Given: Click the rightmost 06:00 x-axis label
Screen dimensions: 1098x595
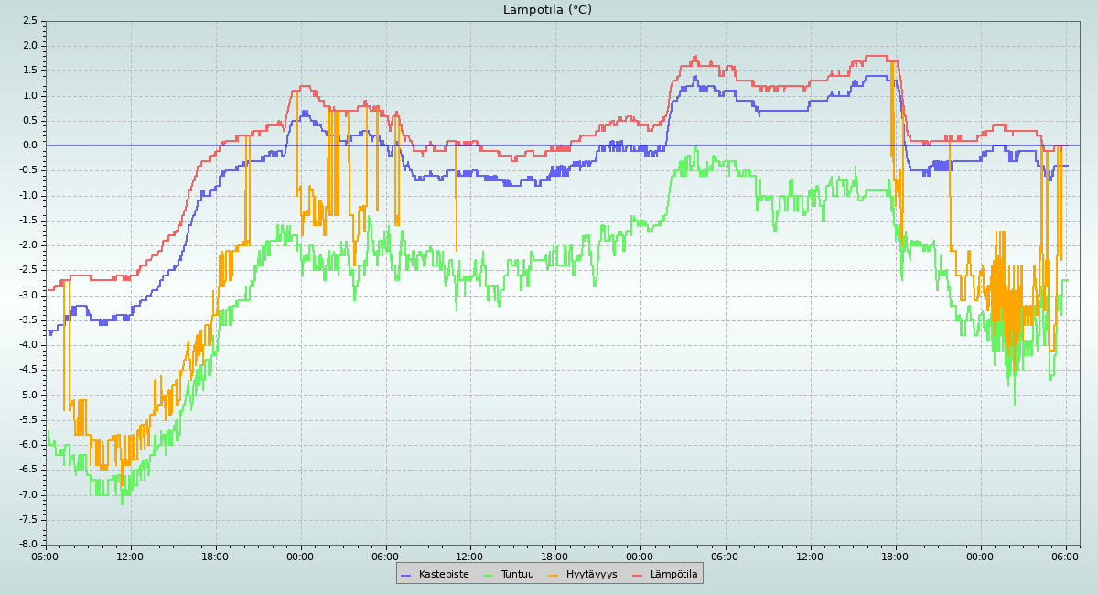Looking at the screenshot, I should click(x=1065, y=556).
